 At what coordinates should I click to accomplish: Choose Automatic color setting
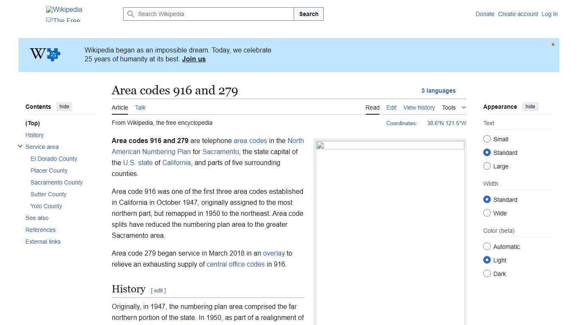487,247
